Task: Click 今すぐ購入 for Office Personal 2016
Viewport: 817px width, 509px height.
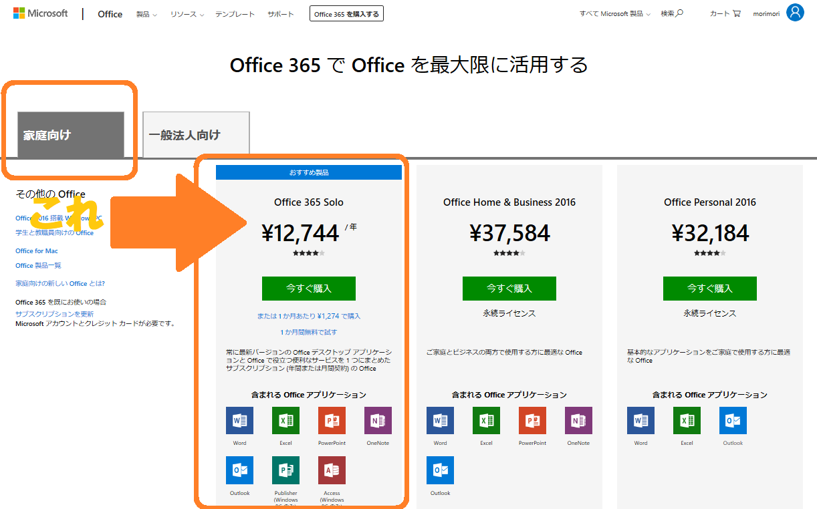Action: (710, 289)
